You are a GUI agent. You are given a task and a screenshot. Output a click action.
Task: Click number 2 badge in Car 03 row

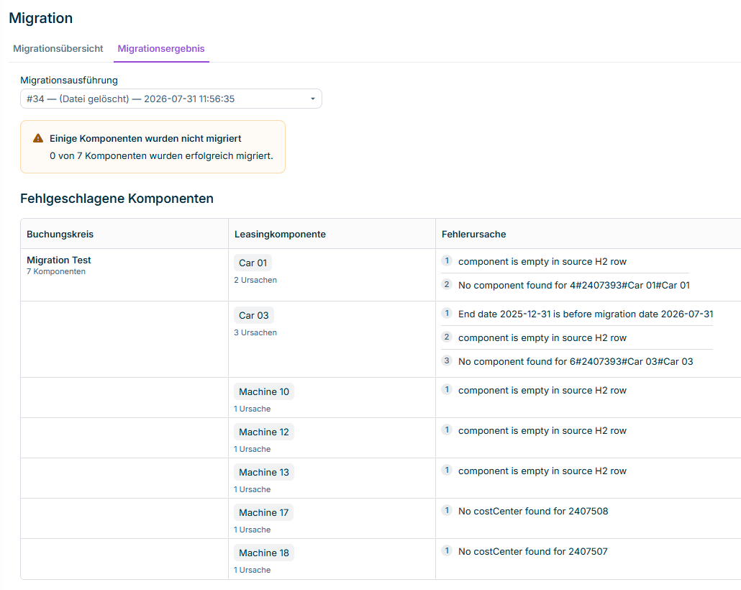click(447, 337)
